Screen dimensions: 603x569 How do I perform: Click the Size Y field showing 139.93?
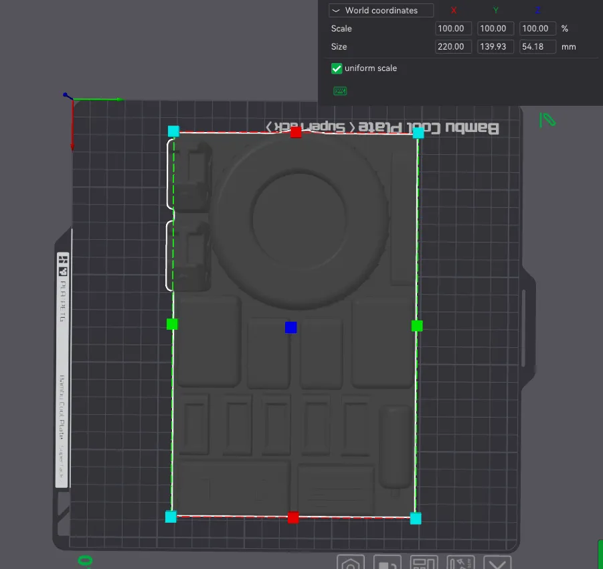pos(495,47)
